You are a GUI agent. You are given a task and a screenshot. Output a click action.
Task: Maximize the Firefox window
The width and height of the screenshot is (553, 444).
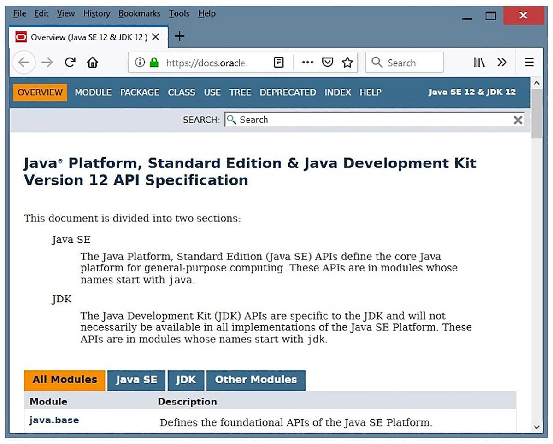(491, 15)
